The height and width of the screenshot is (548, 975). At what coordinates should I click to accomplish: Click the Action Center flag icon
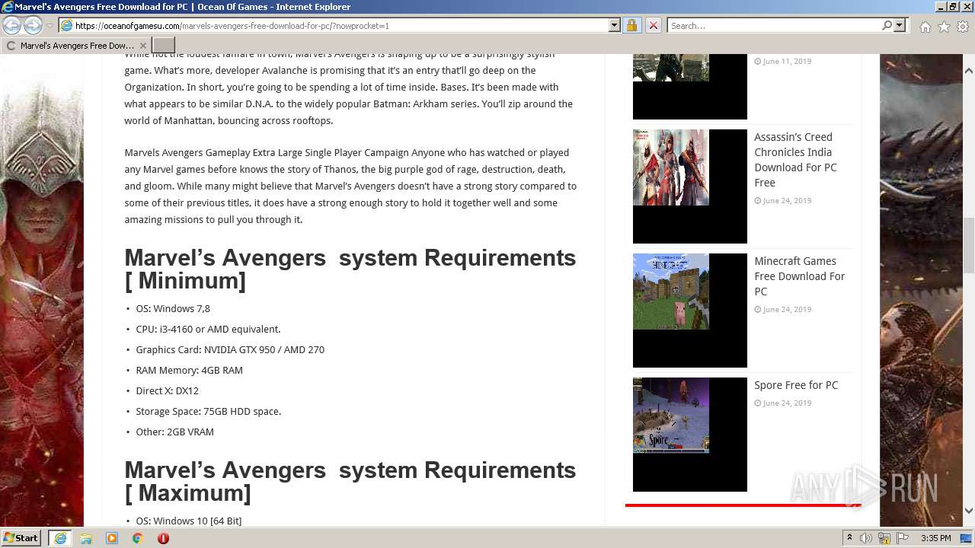(x=903, y=538)
